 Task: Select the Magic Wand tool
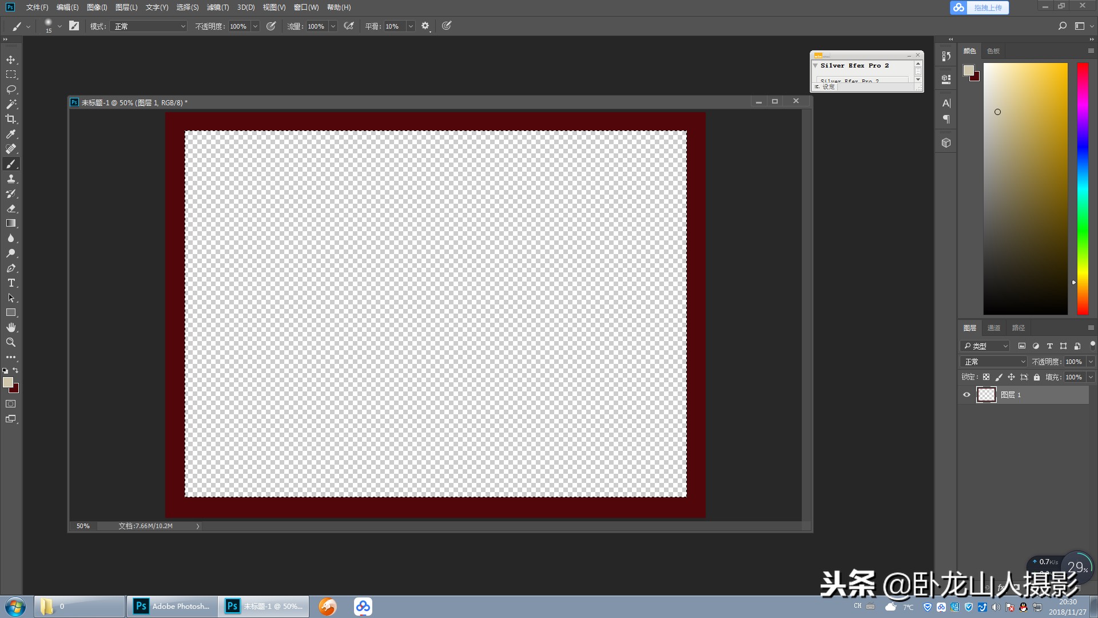[11, 104]
